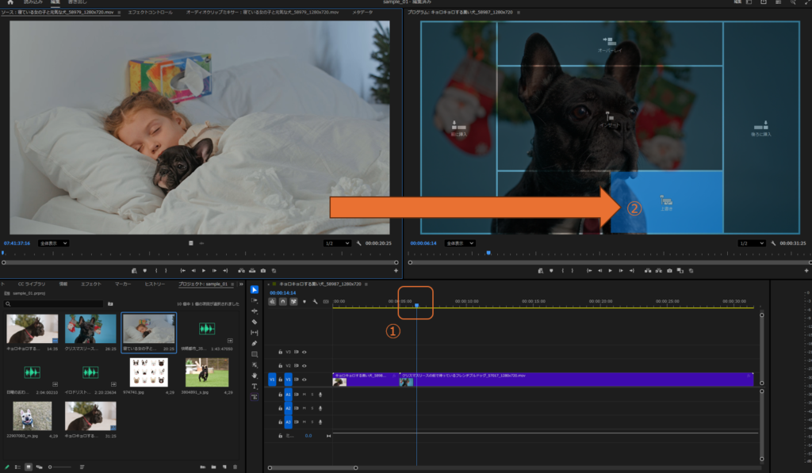Select the Pen tool in the tools panel

pos(255,343)
